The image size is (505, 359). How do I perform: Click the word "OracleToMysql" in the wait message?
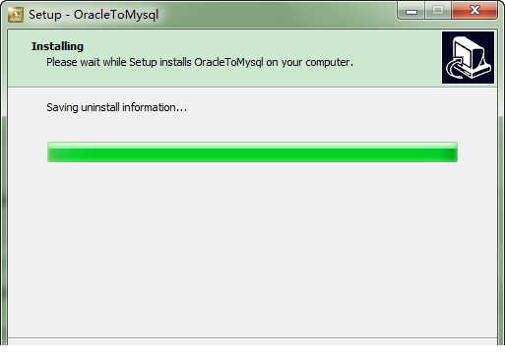point(228,62)
